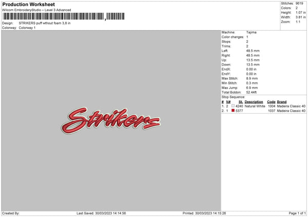Click thread code 1037

click(x=272, y=111)
